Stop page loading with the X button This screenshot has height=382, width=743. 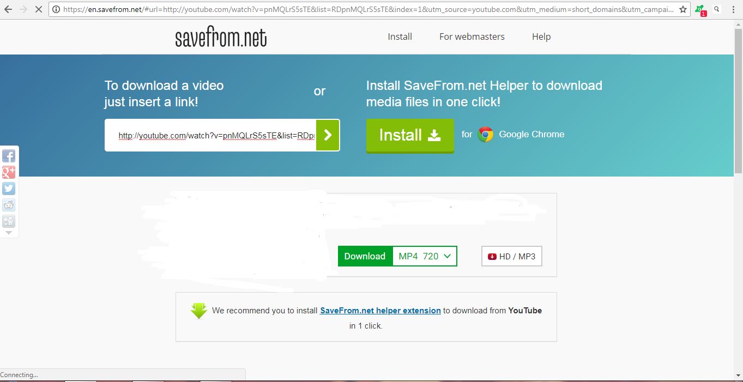point(38,9)
